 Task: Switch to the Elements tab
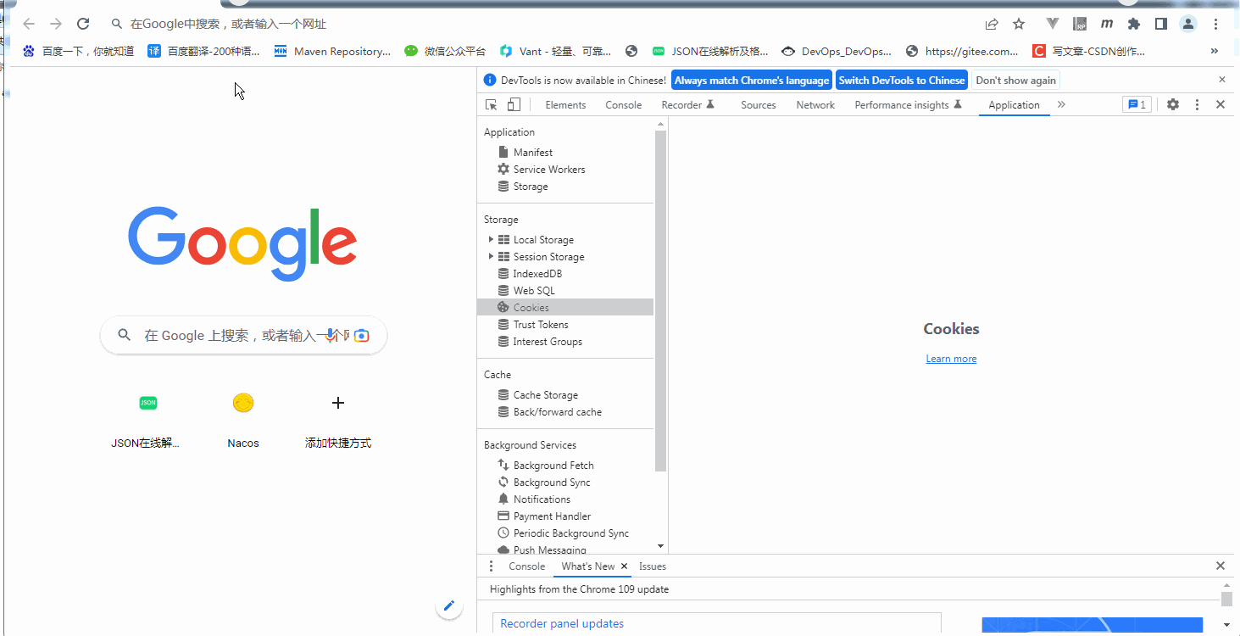point(565,105)
